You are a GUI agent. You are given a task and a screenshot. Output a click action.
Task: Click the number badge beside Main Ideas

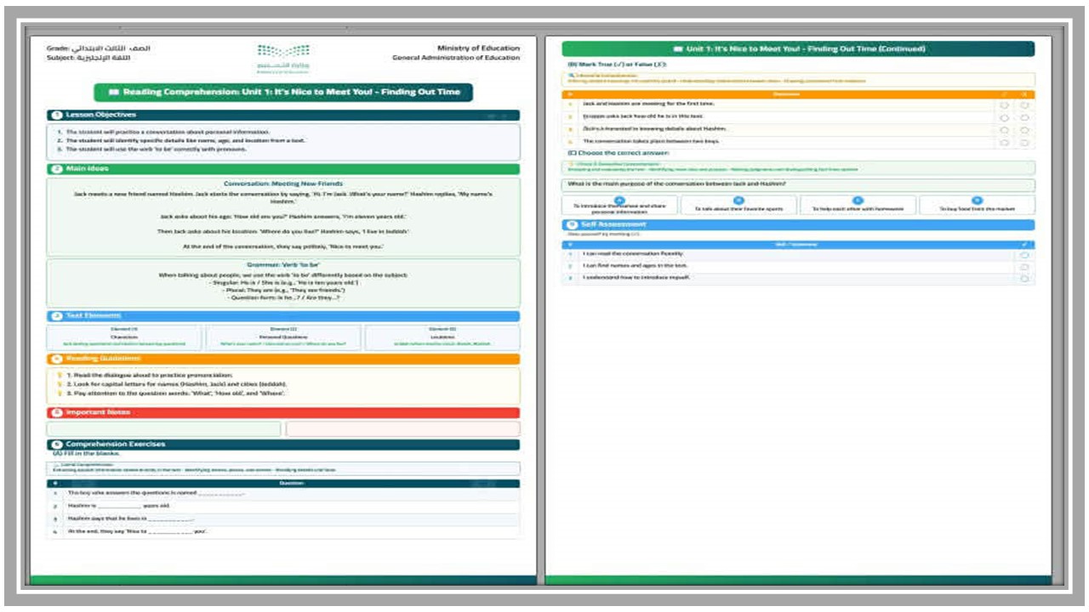[57, 169]
